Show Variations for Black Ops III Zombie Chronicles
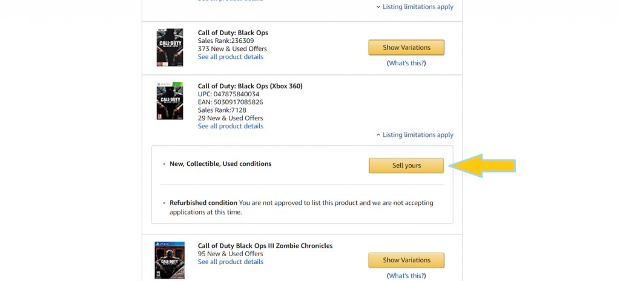Viewport: 620px width, 281px height. [406, 260]
